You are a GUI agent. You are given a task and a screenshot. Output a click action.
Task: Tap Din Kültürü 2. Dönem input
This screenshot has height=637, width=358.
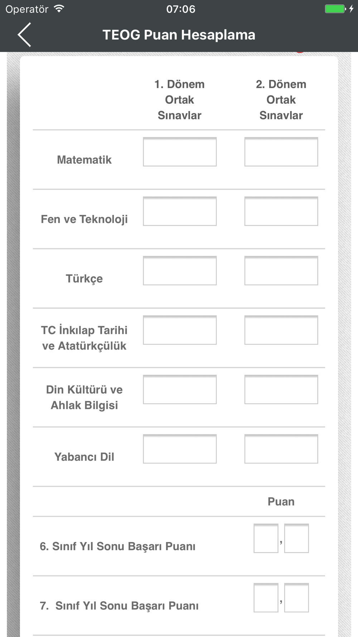point(281,390)
